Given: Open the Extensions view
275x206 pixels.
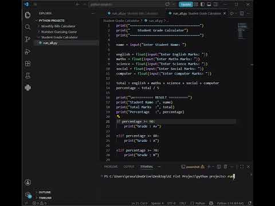Looking at the screenshot, I should (27, 64).
